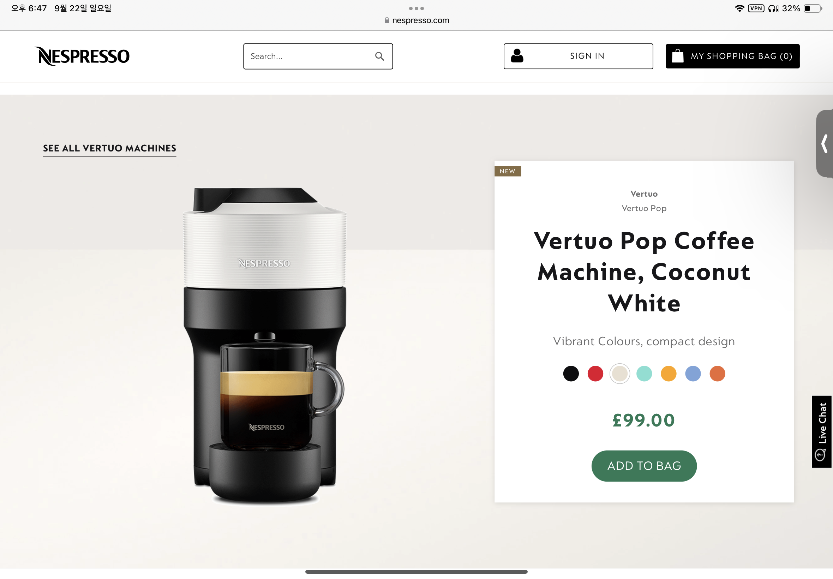The height and width of the screenshot is (579, 833).
Task: Click the padlock icon in address bar
Action: [386, 20]
